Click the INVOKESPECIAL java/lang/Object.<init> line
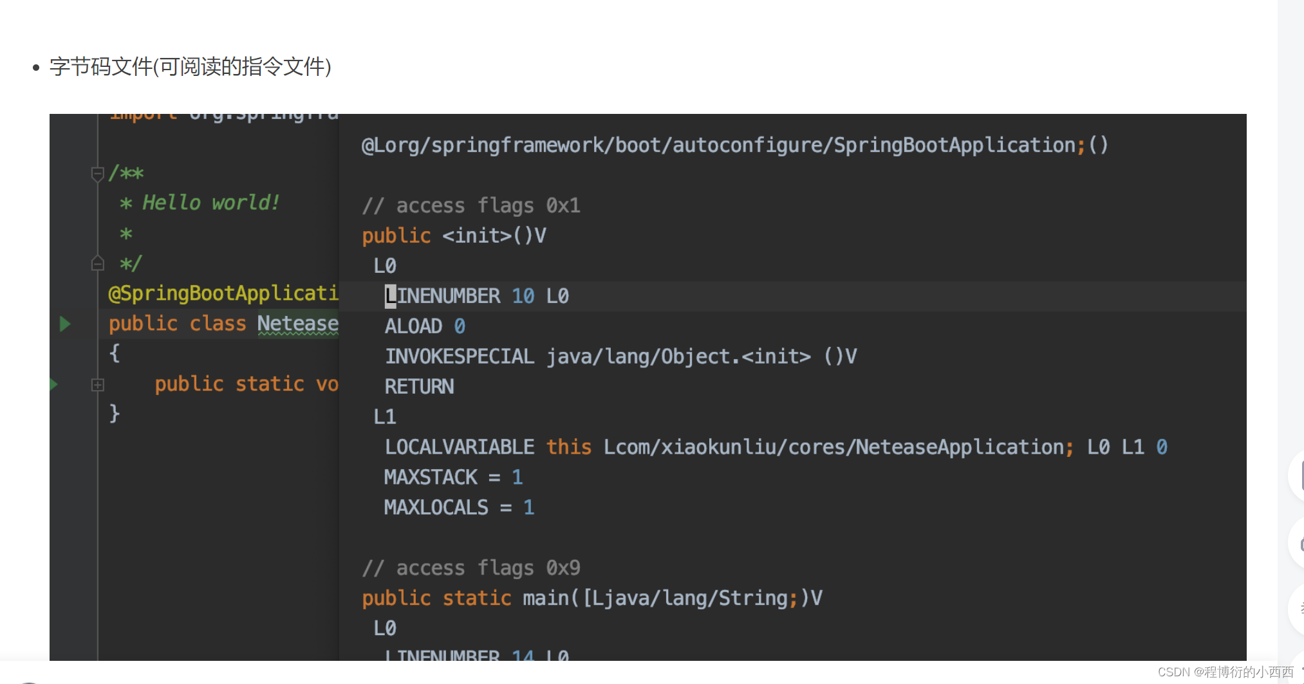Screen dimensions: 1304x684 [x=621, y=356]
